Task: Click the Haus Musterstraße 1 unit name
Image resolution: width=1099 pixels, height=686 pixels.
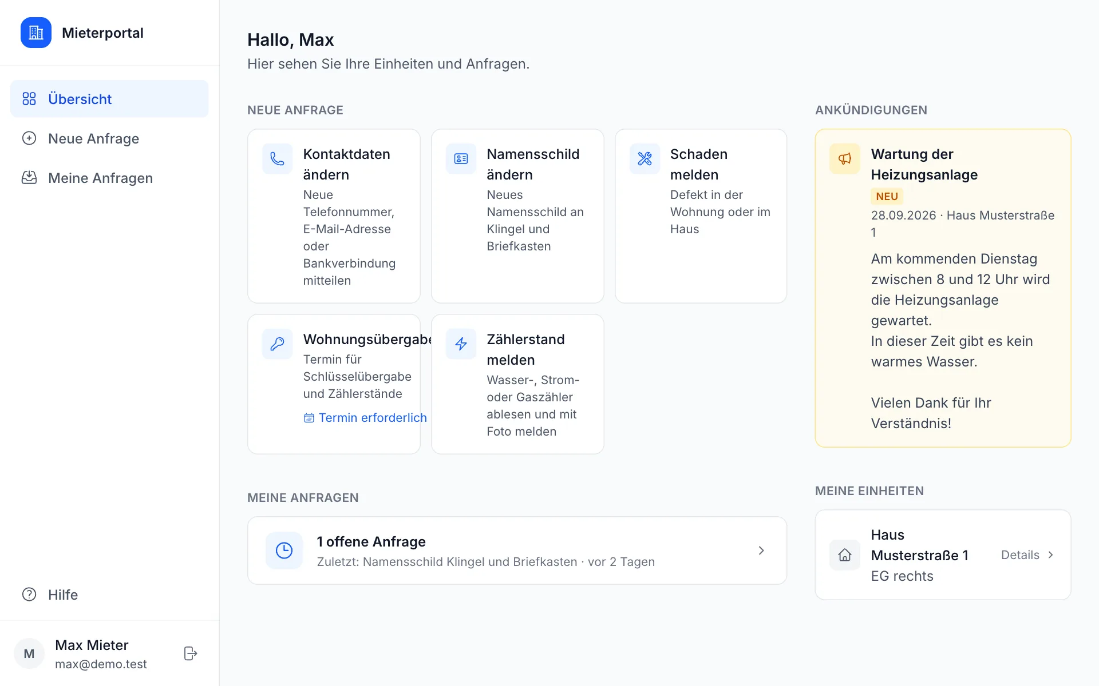Action: point(919,545)
